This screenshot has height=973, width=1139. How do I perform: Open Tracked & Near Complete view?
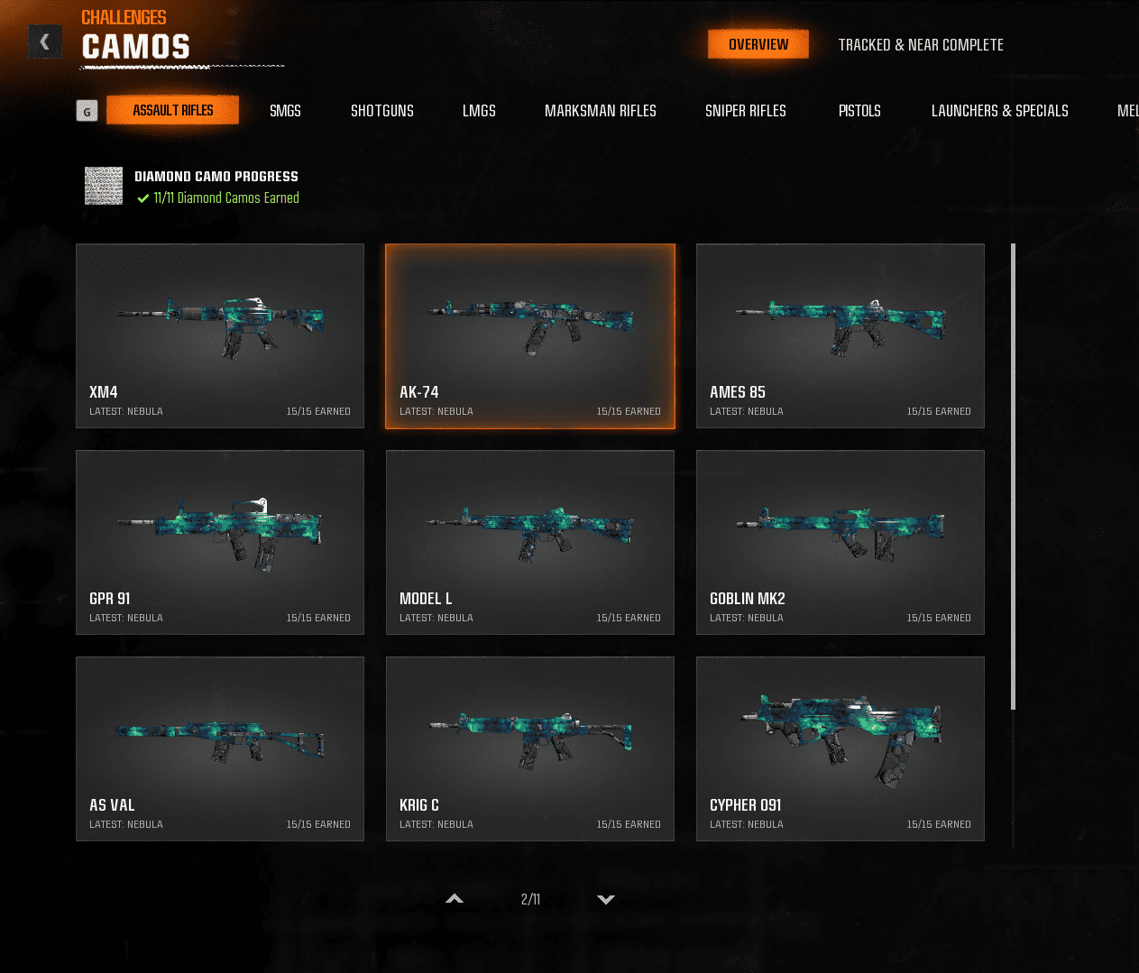pos(920,45)
